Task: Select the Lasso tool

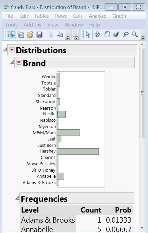Action: point(126,35)
